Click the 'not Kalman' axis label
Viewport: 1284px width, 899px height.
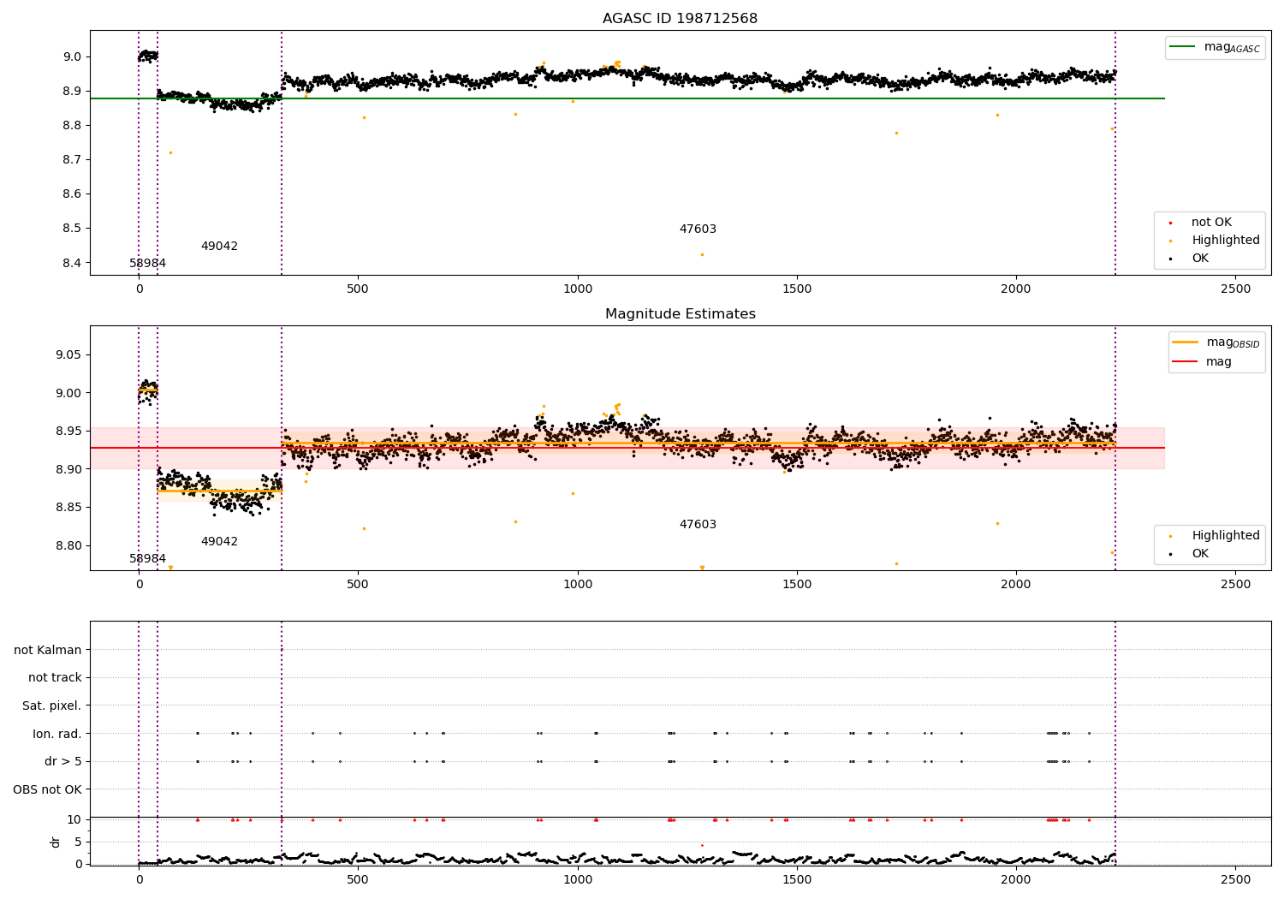(x=48, y=651)
